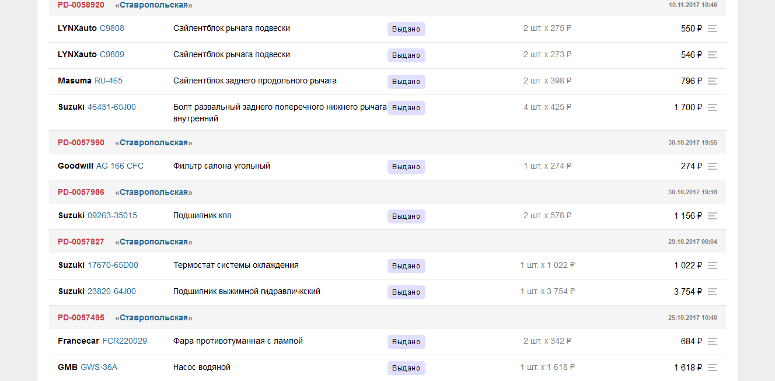The image size is (775, 381).
Task: Click total price '1 618 ₽'
Action: click(688, 368)
